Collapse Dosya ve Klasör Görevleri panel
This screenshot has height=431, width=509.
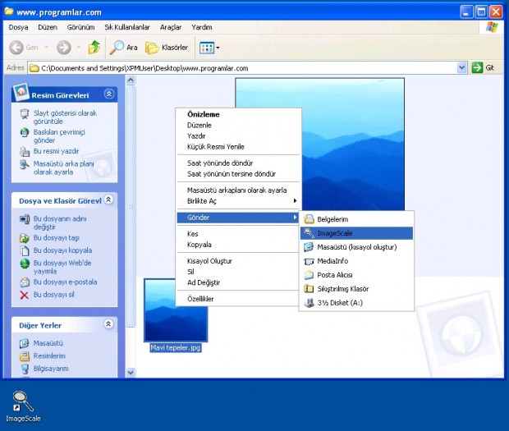pyautogui.click(x=108, y=199)
